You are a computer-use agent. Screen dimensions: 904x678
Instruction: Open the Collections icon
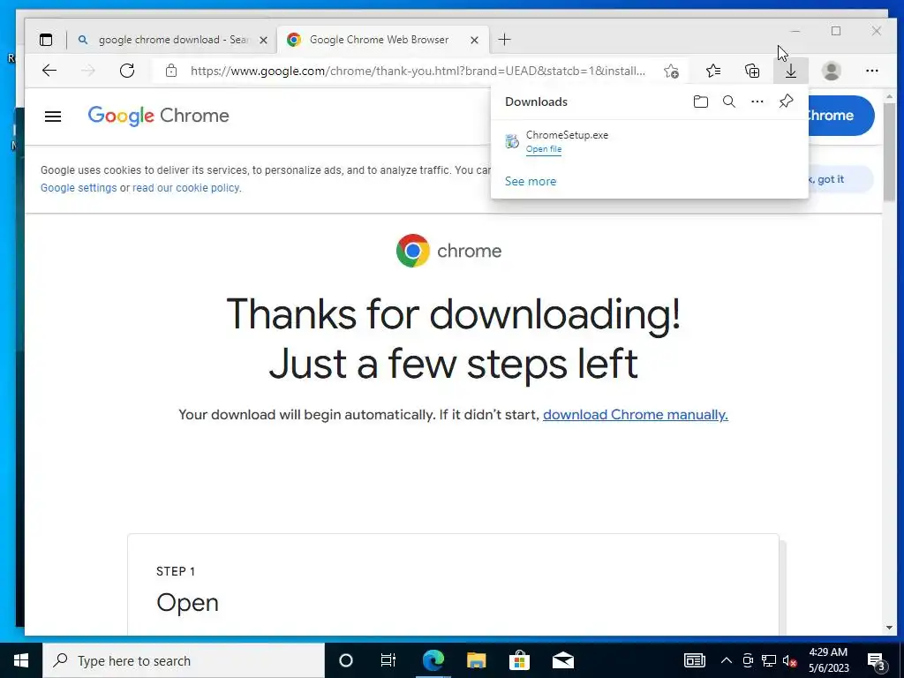click(x=752, y=71)
